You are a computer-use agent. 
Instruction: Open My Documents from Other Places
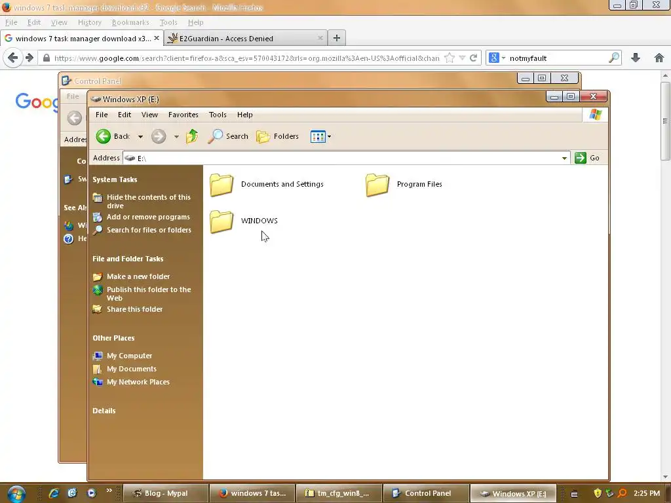click(x=131, y=369)
